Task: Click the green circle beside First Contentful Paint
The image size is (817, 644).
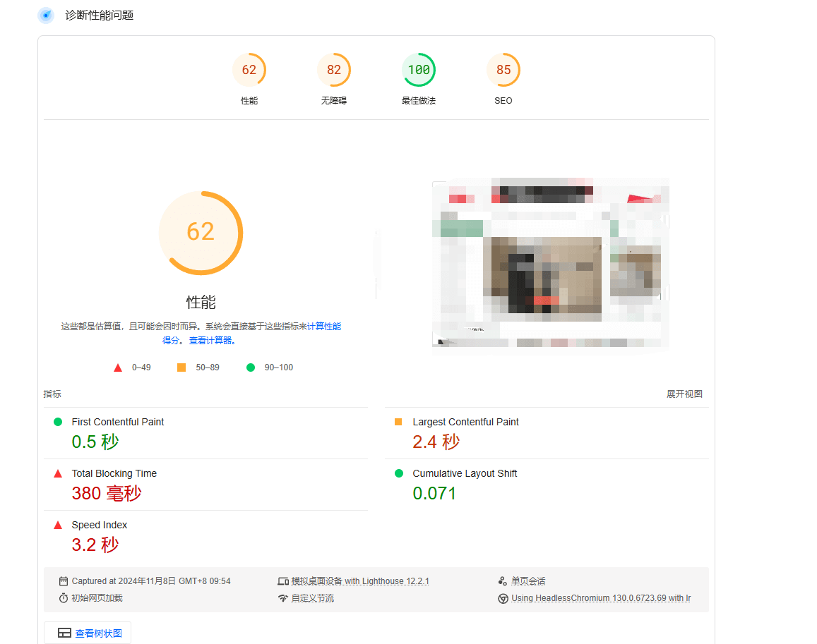Action: click(58, 422)
